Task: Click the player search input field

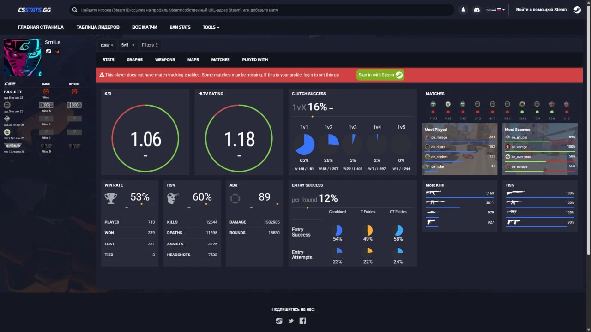Action: [263, 10]
